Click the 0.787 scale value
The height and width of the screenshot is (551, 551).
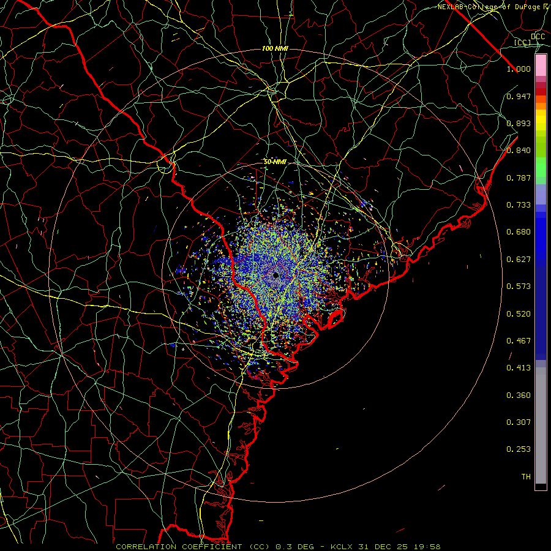tap(519, 178)
